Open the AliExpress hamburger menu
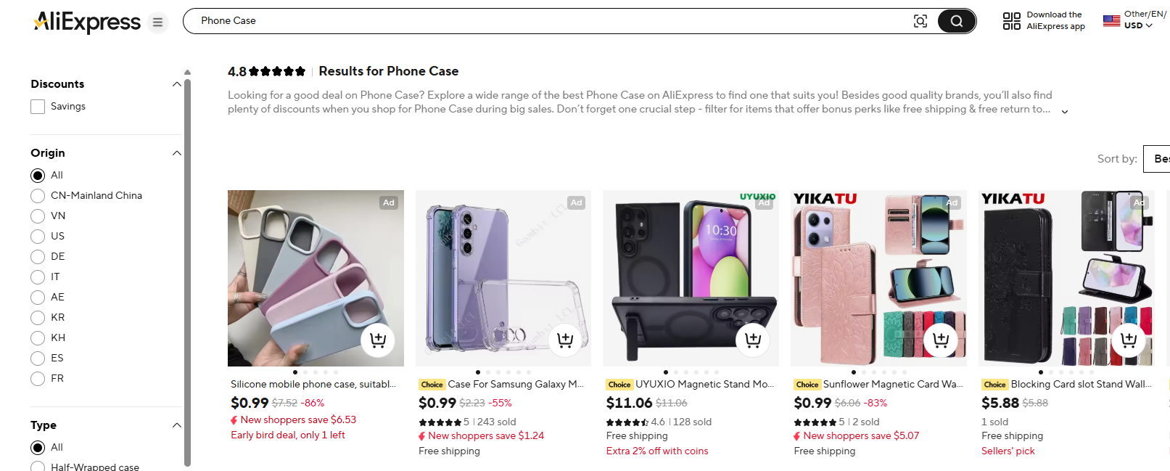 pyautogui.click(x=157, y=22)
